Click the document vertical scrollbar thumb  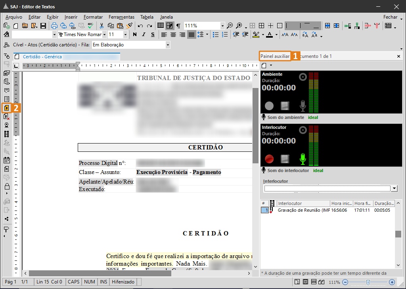pos(255,126)
